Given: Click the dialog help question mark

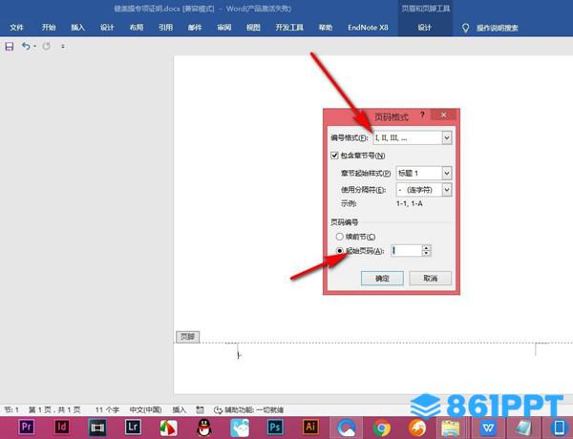Looking at the screenshot, I should point(422,115).
